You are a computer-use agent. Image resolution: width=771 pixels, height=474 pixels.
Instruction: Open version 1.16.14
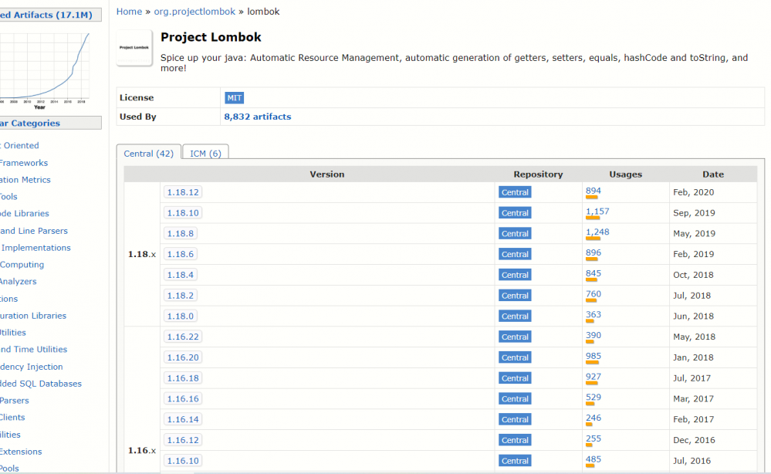click(x=183, y=419)
